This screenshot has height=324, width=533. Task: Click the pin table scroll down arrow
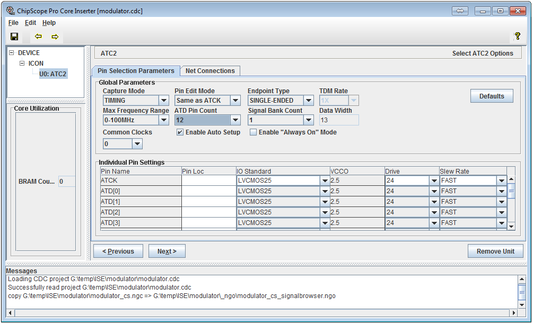[x=511, y=226]
